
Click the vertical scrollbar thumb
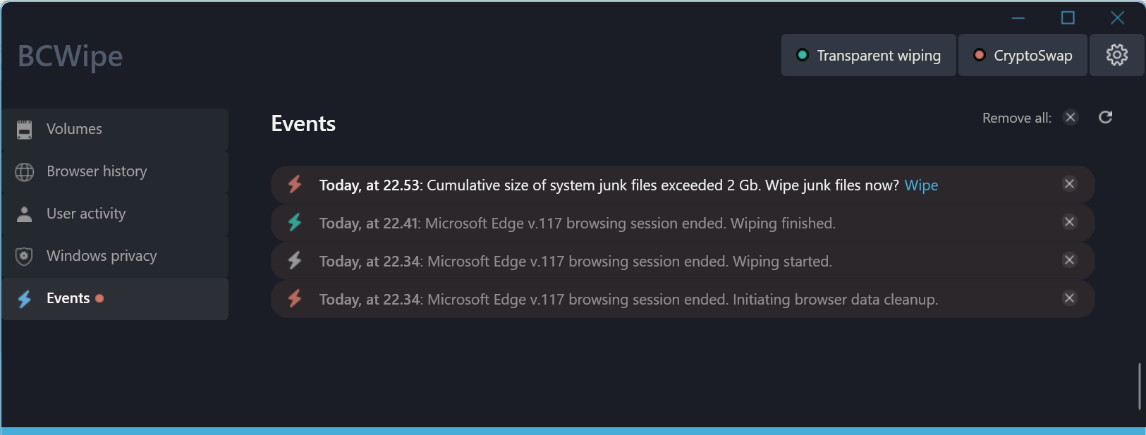(1139, 386)
